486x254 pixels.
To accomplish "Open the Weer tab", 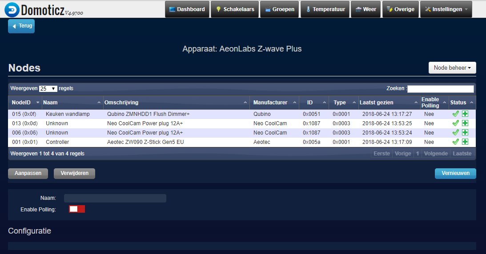I will pyautogui.click(x=366, y=9).
